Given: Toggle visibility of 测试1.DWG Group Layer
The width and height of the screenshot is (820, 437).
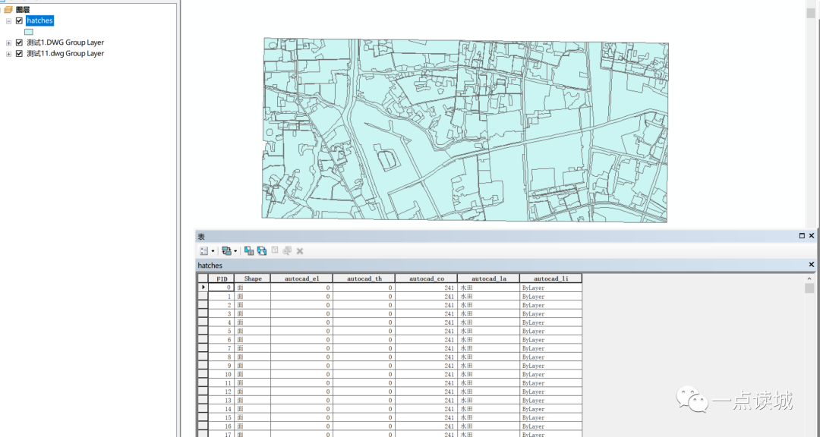Looking at the screenshot, I should click(x=19, y=42).
